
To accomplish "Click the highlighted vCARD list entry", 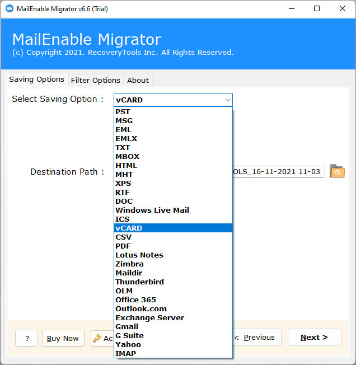I will click(173, 228).
